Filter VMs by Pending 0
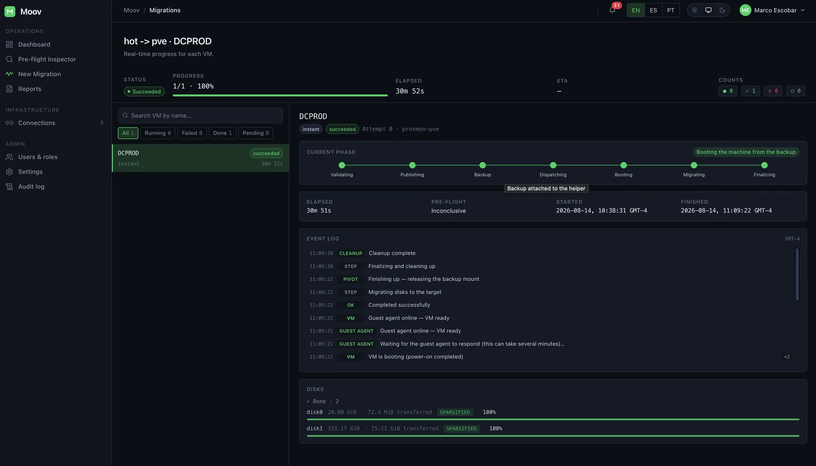This screenshot has height=466, width=816. pyautogui.click(x=256, y=133)
